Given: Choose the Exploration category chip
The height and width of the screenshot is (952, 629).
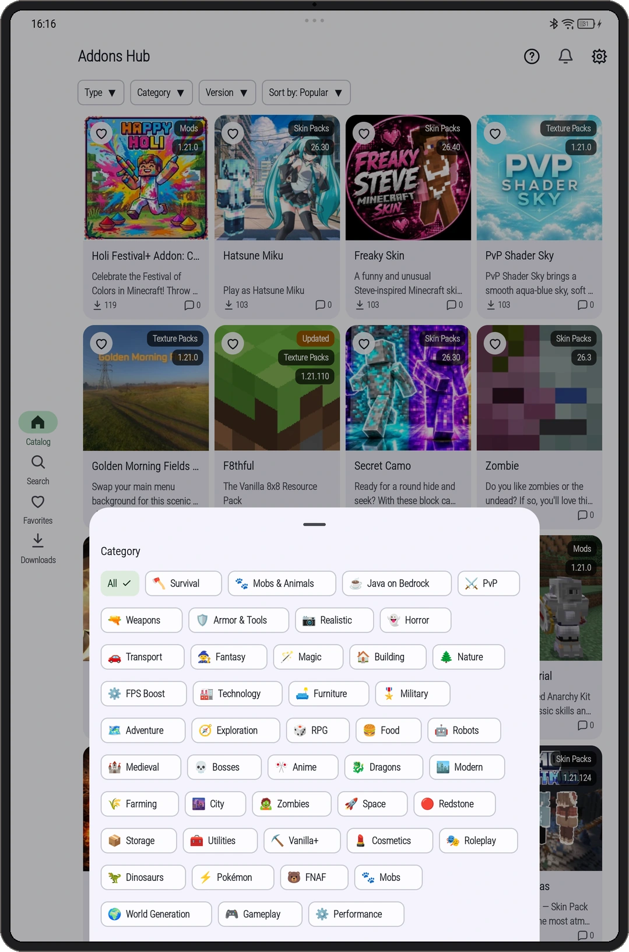Looking at the screenshot, I should click(236, 730).
